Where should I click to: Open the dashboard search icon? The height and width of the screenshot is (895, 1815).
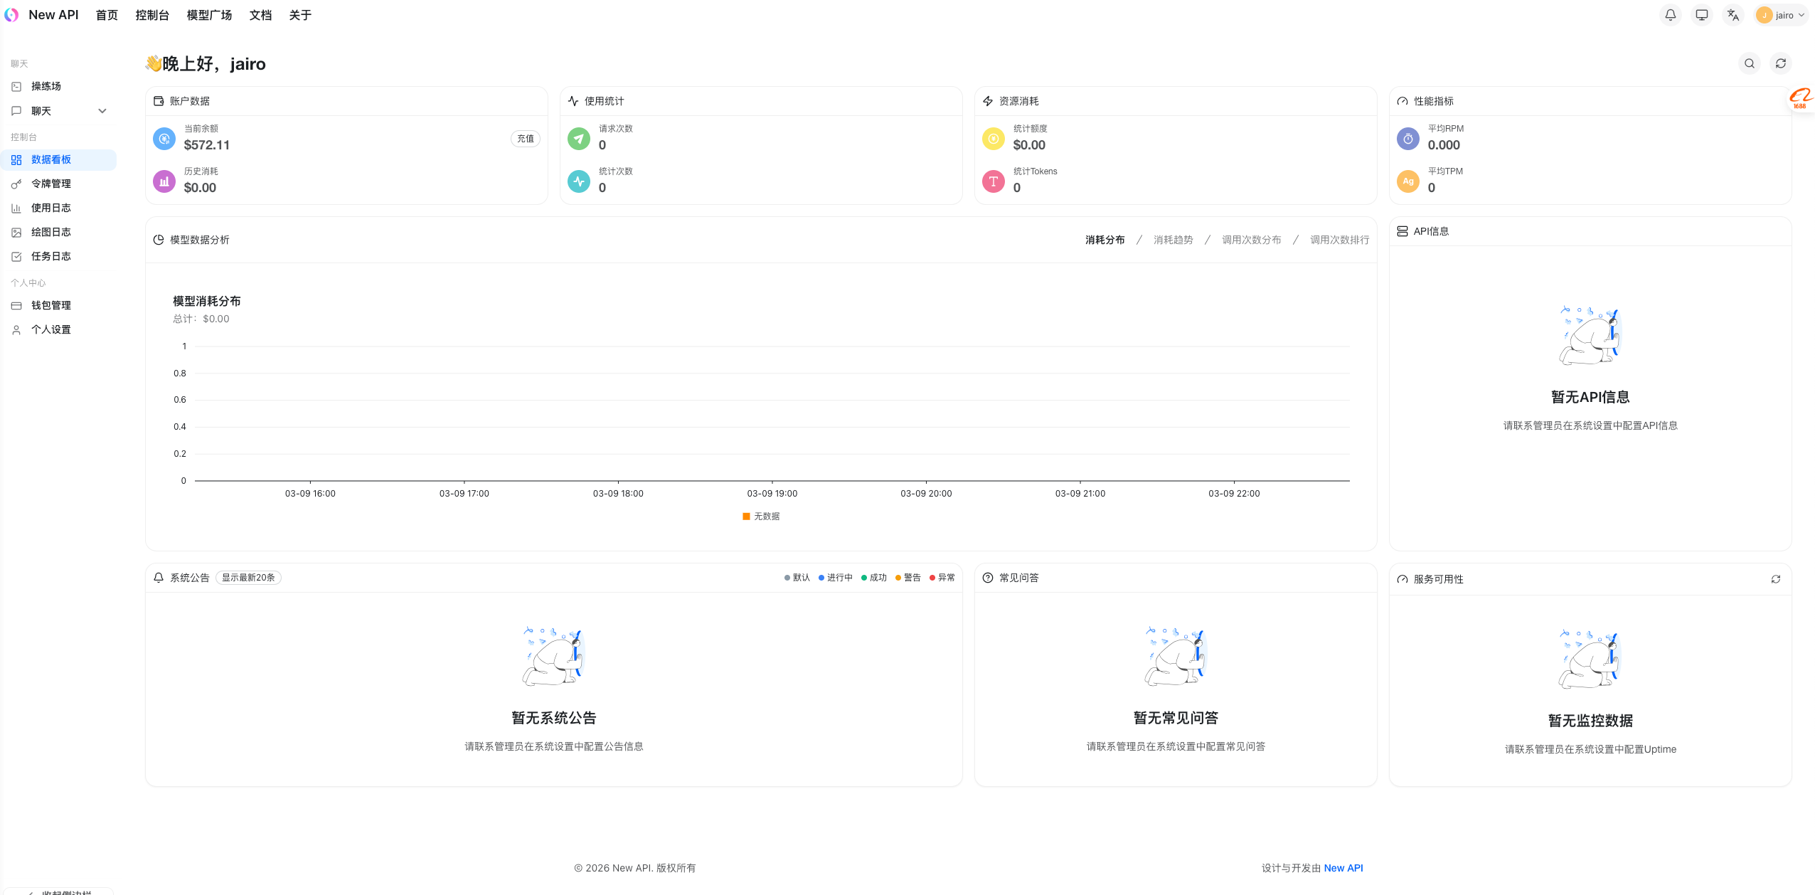(1749, 63)
